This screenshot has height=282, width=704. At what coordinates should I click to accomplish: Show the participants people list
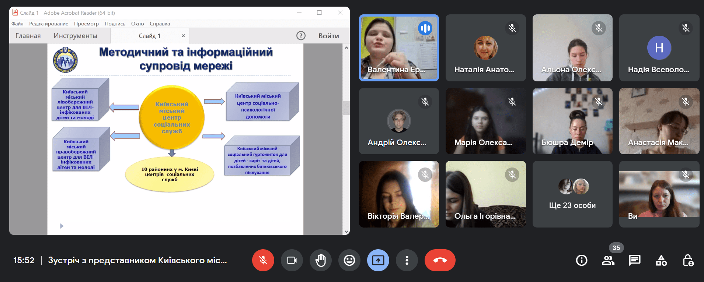click(x=608, y=260)
